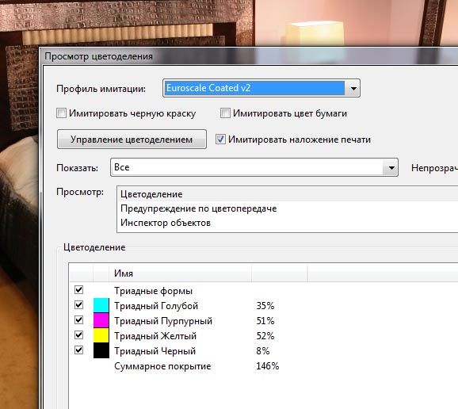Click the 35% cyan value
Screen dimensions: 458x409
click(265, 306)
